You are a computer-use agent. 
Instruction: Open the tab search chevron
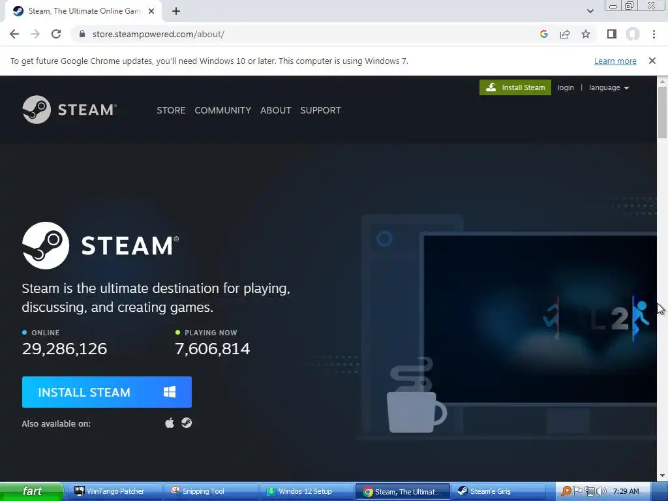[x=590, y=11]
